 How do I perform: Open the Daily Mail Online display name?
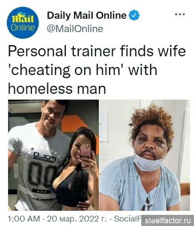[x=87, y=15]
